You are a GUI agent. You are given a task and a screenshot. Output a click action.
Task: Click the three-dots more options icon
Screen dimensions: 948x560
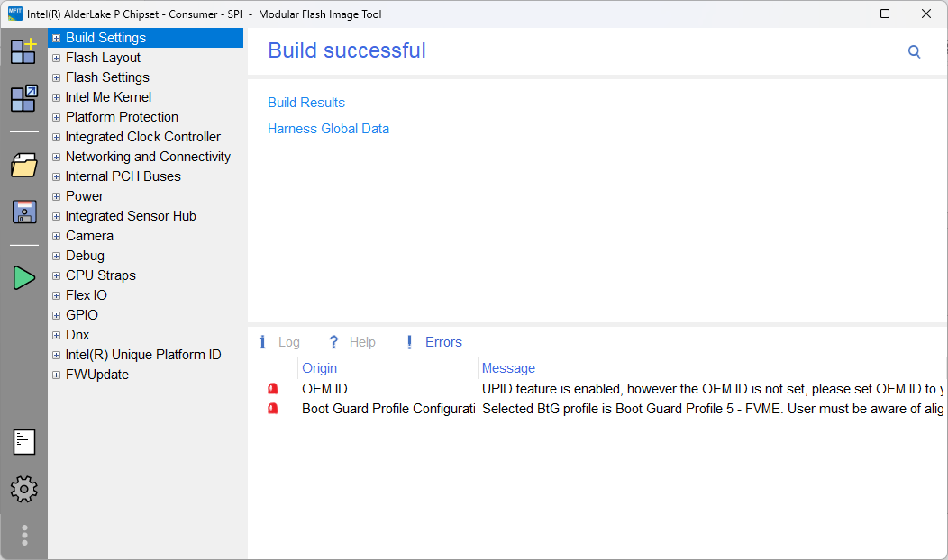click(24, 535)
